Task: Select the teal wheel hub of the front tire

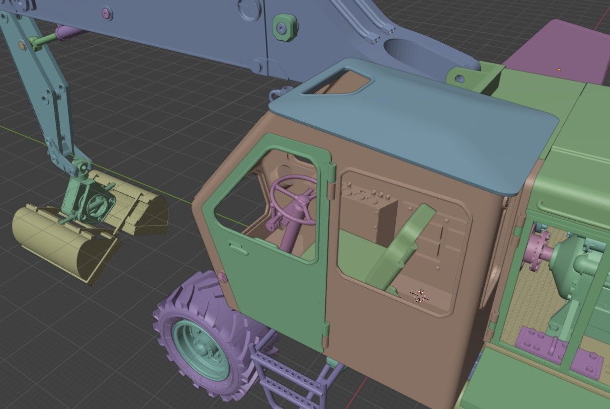Action: click(x=200, y=349)
